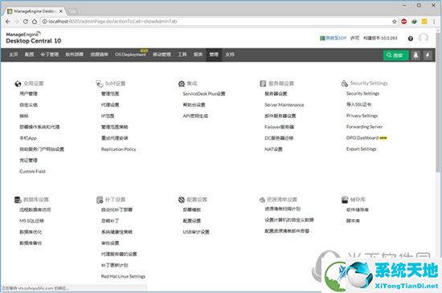Click the SoM设置 section icon
This screenshot has height=293, width=442.
click(99, 83)
